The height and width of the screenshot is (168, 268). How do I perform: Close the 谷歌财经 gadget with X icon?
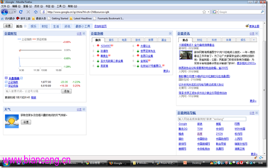(84, 34)
